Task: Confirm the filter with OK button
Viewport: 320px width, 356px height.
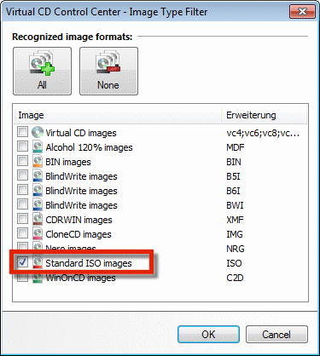Action: pyautogui.click(x=208, y=334)
